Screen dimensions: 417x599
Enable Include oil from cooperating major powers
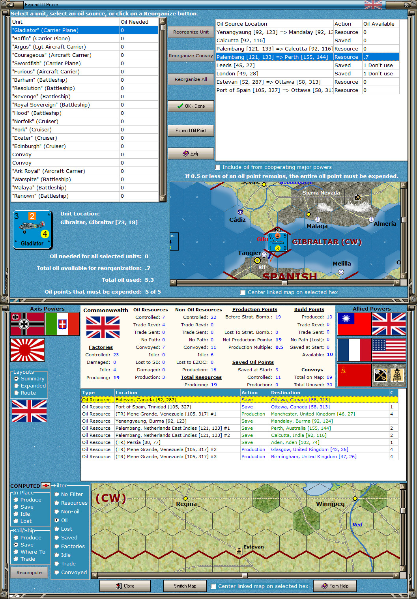click(x=218, y=167)
